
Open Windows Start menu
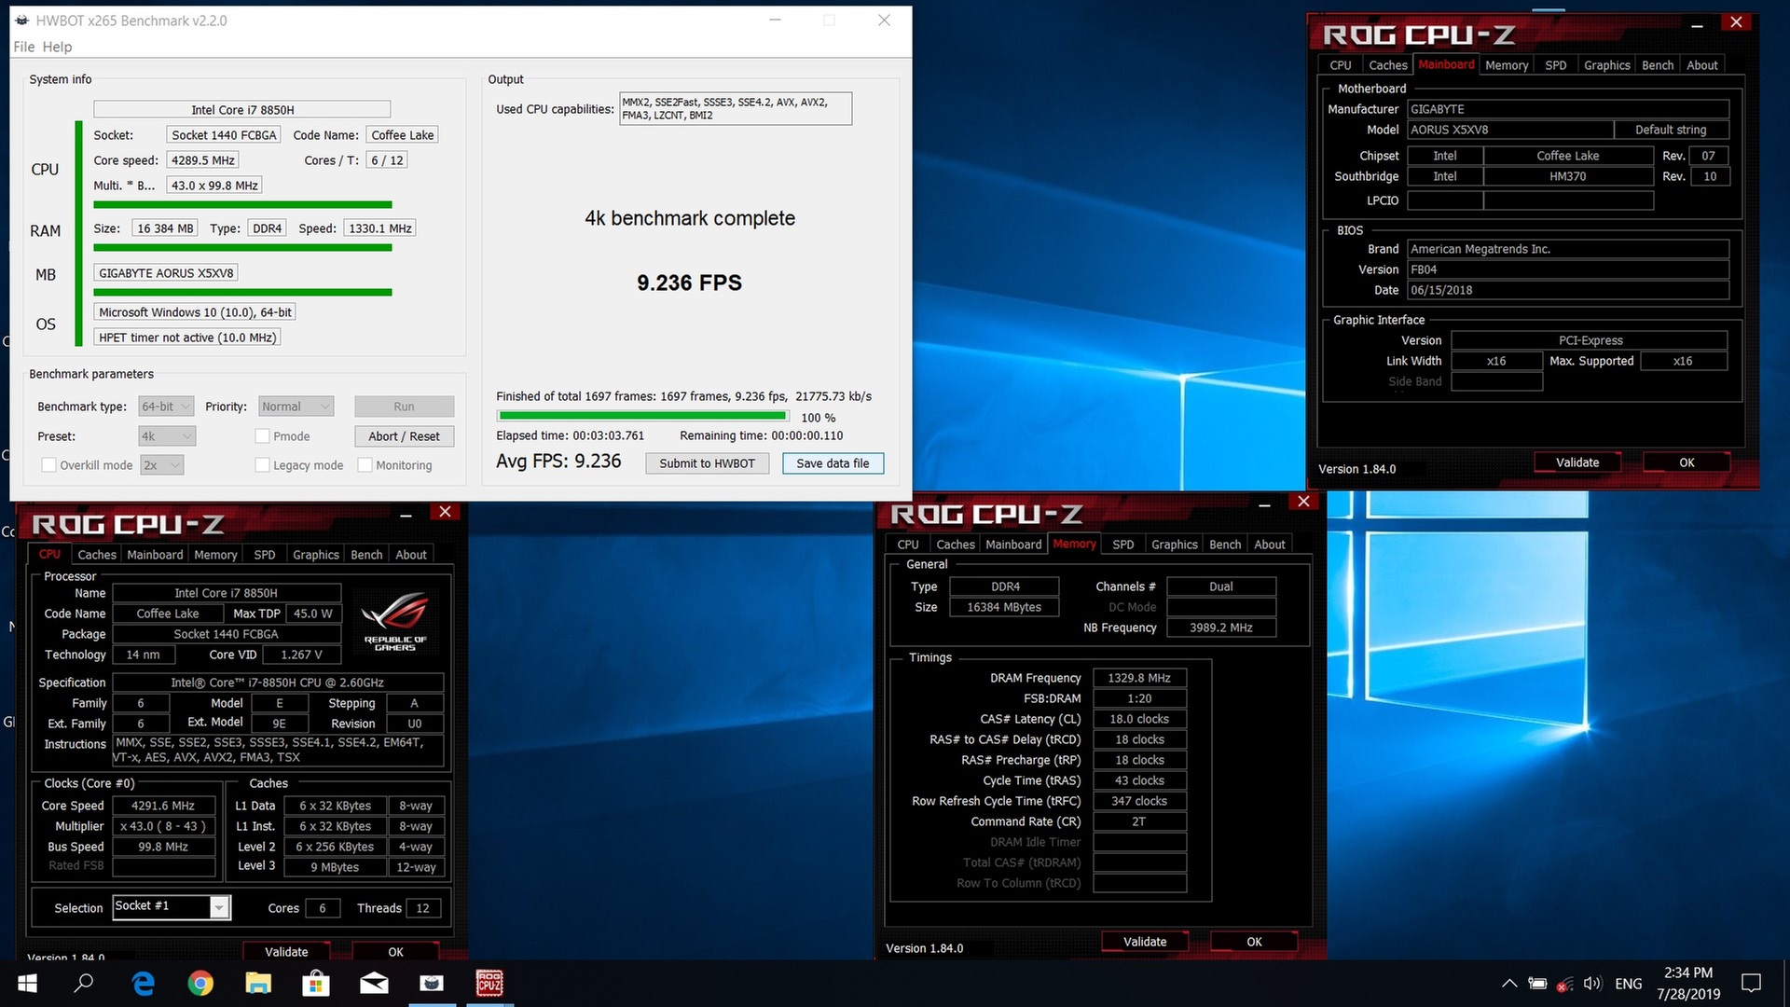pos(27,984)
